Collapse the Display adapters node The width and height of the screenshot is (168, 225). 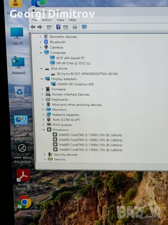pyautogui.click(x=42, y=79)
